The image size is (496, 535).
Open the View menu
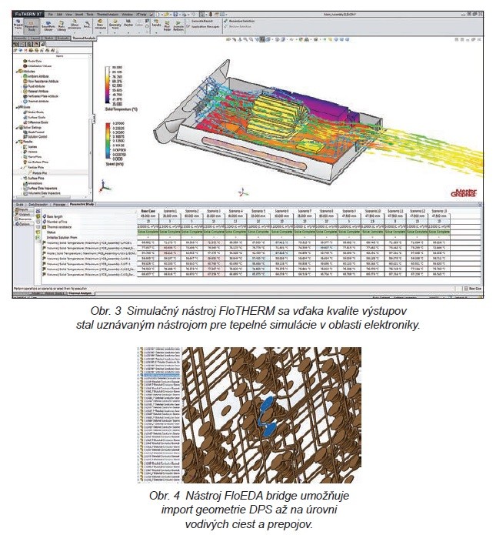pos(69,15)
